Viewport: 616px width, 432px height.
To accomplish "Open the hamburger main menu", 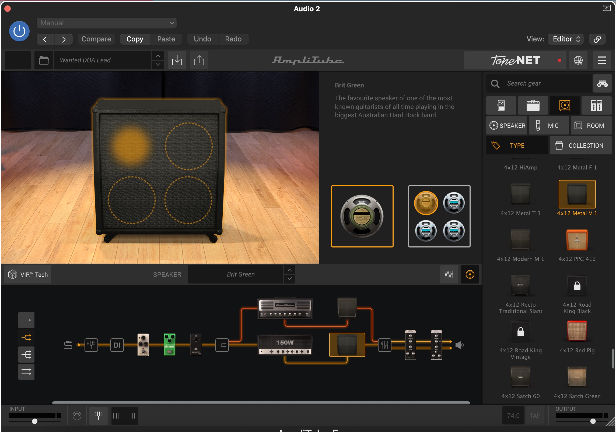I will pos(602,60).
